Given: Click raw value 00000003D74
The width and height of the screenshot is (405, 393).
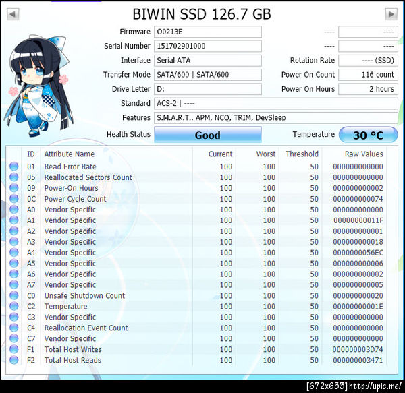Looking at the screenshot, I should (x=358, y=349).
